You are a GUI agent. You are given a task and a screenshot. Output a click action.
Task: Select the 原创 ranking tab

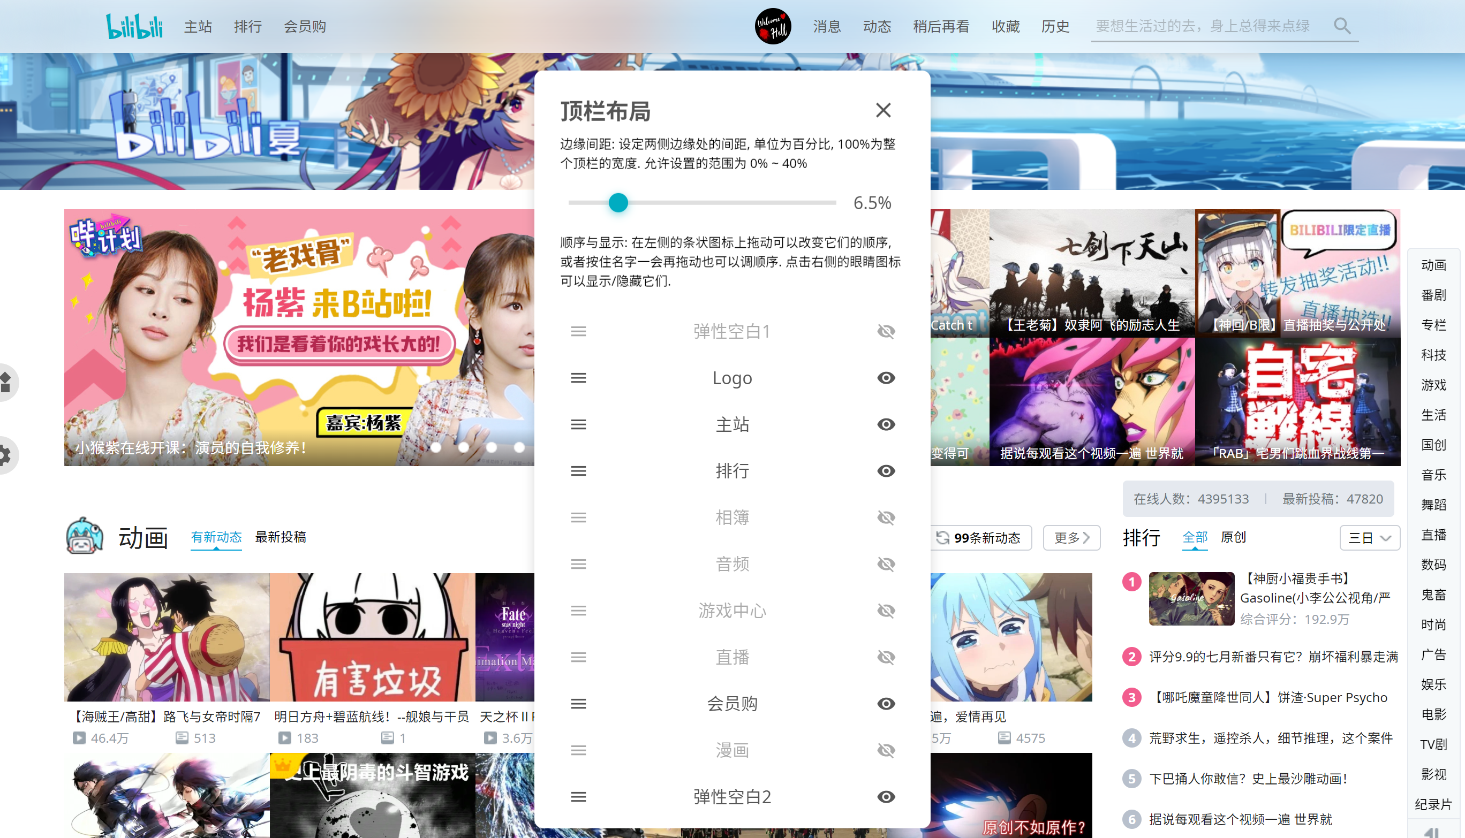point(1233,537)
